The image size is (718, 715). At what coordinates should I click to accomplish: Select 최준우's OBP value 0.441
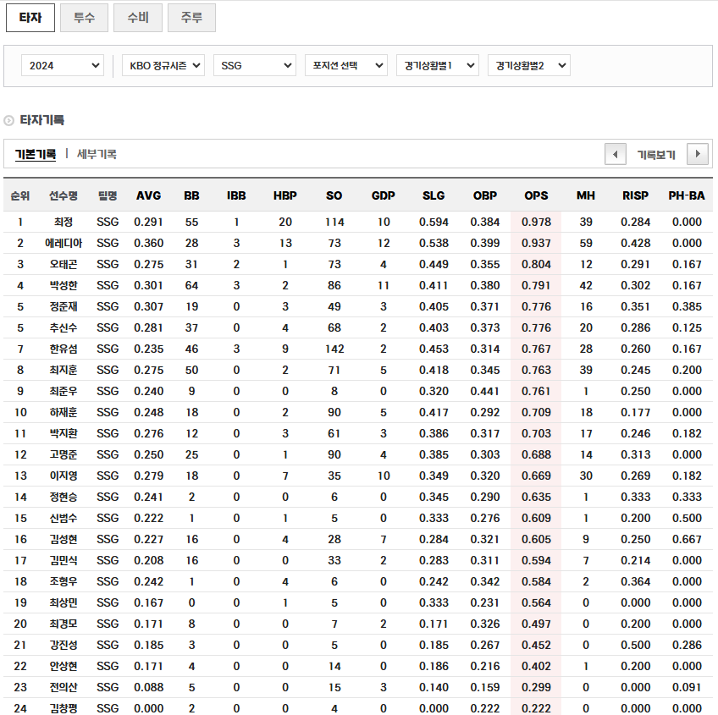click(485, 391)
